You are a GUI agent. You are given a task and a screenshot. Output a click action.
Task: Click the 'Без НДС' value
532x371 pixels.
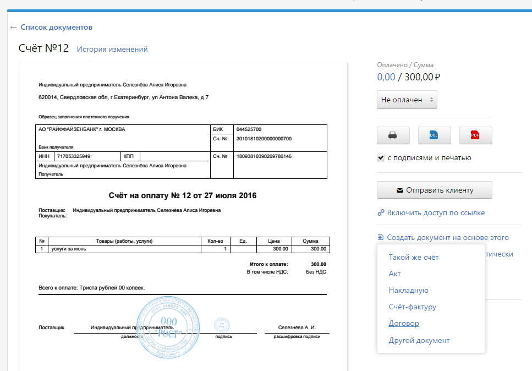coord(316,272)
